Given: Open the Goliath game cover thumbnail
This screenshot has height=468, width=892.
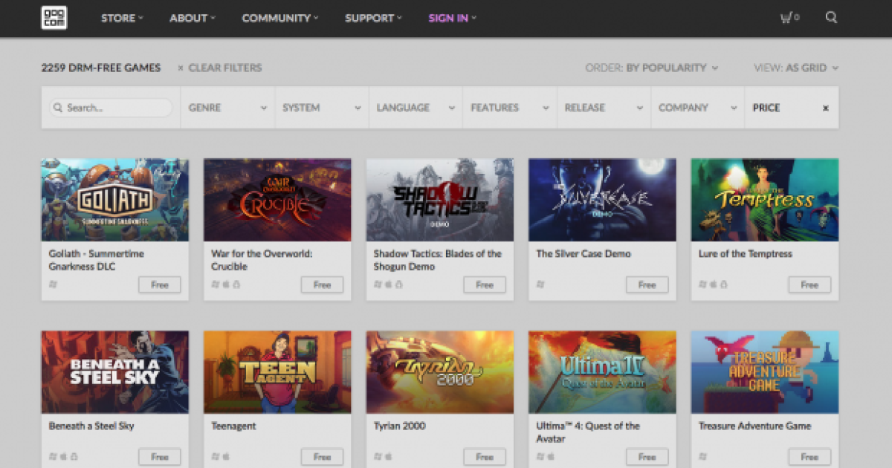Looking at the screenshot, I should (x=115, y=200).
